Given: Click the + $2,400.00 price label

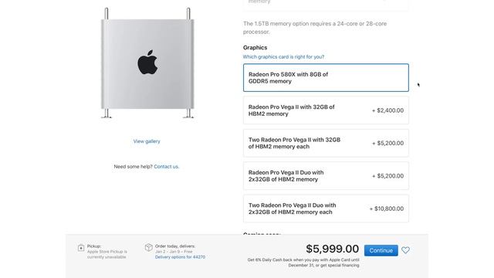Looking at the screenshot, I should pyautogui.click(x=387, y=110).
